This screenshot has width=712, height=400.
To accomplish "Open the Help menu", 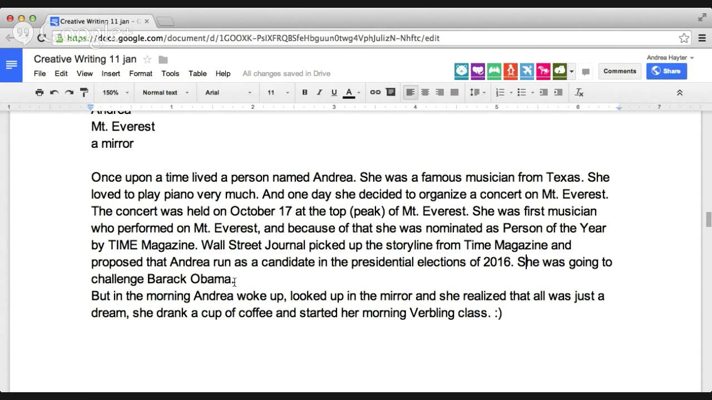I will 223,73.
